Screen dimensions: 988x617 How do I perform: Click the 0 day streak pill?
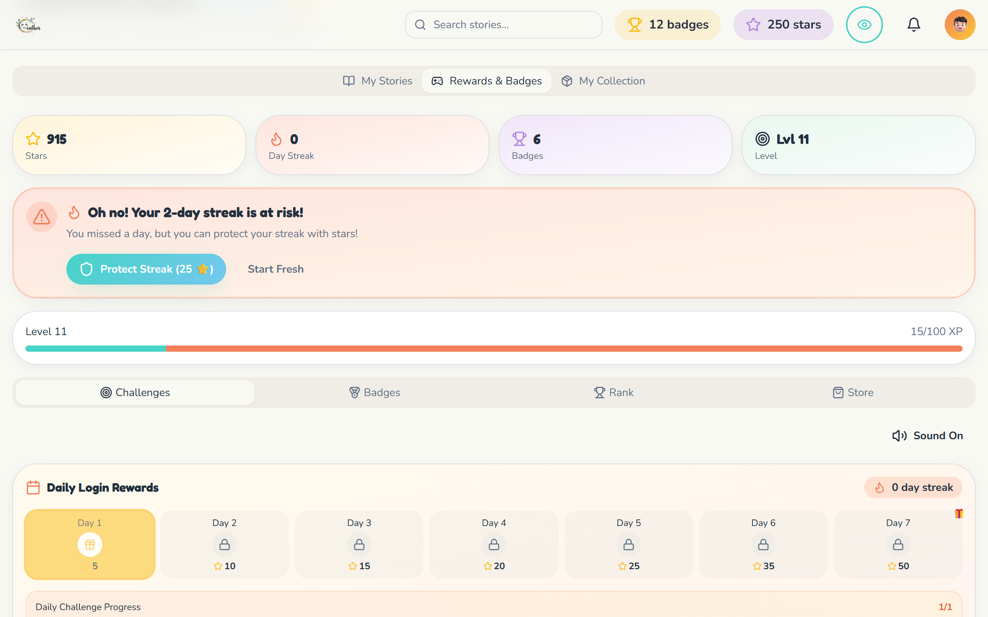(913, 488)
